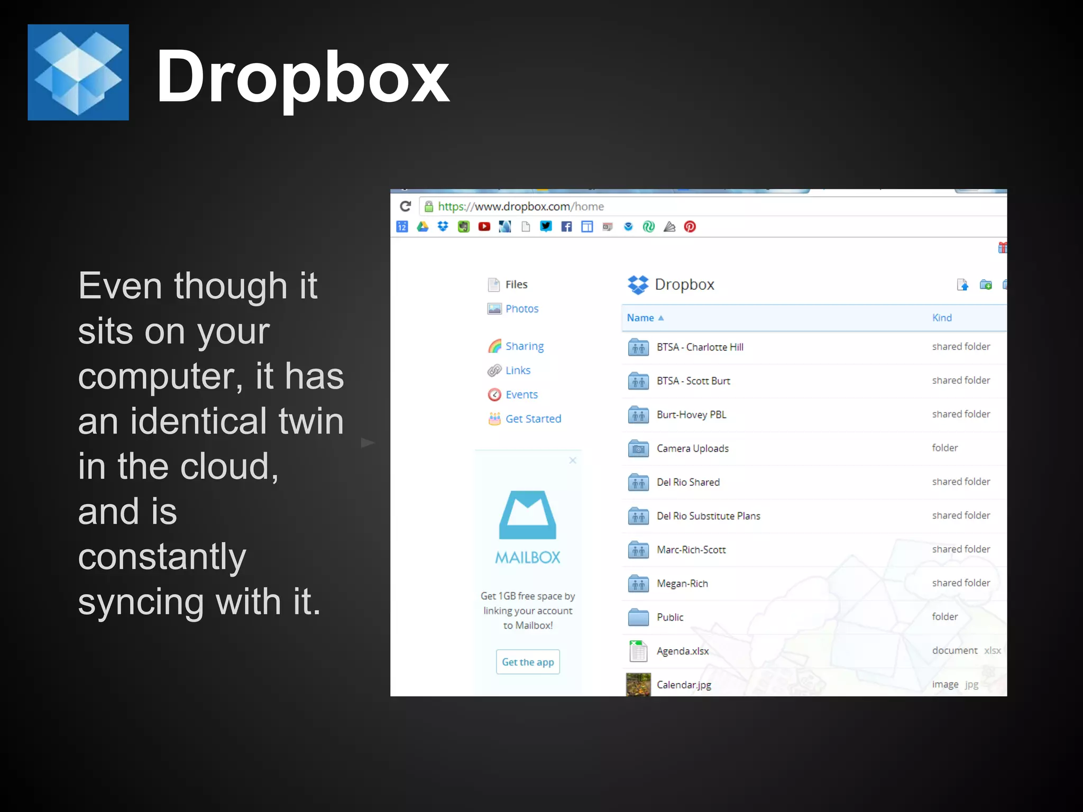
Task: Click the Mailbox app logo
Action: pyautogui.click(x=528, y=515)
